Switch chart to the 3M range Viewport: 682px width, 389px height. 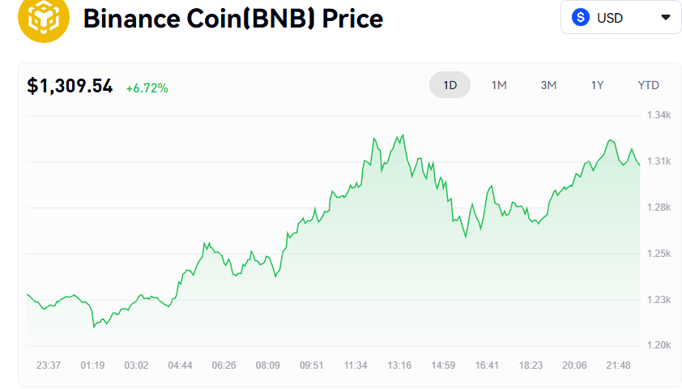coord(548,85)
